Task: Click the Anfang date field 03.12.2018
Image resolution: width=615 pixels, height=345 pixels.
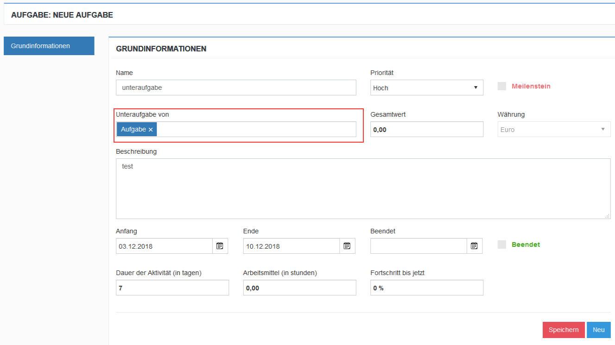Action: [164, 246]
